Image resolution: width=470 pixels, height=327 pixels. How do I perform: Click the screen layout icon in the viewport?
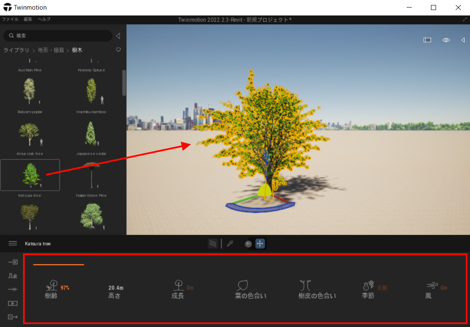427,40
